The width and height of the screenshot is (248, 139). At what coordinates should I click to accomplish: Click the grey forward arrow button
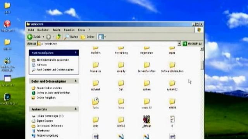tap(48, 37)
